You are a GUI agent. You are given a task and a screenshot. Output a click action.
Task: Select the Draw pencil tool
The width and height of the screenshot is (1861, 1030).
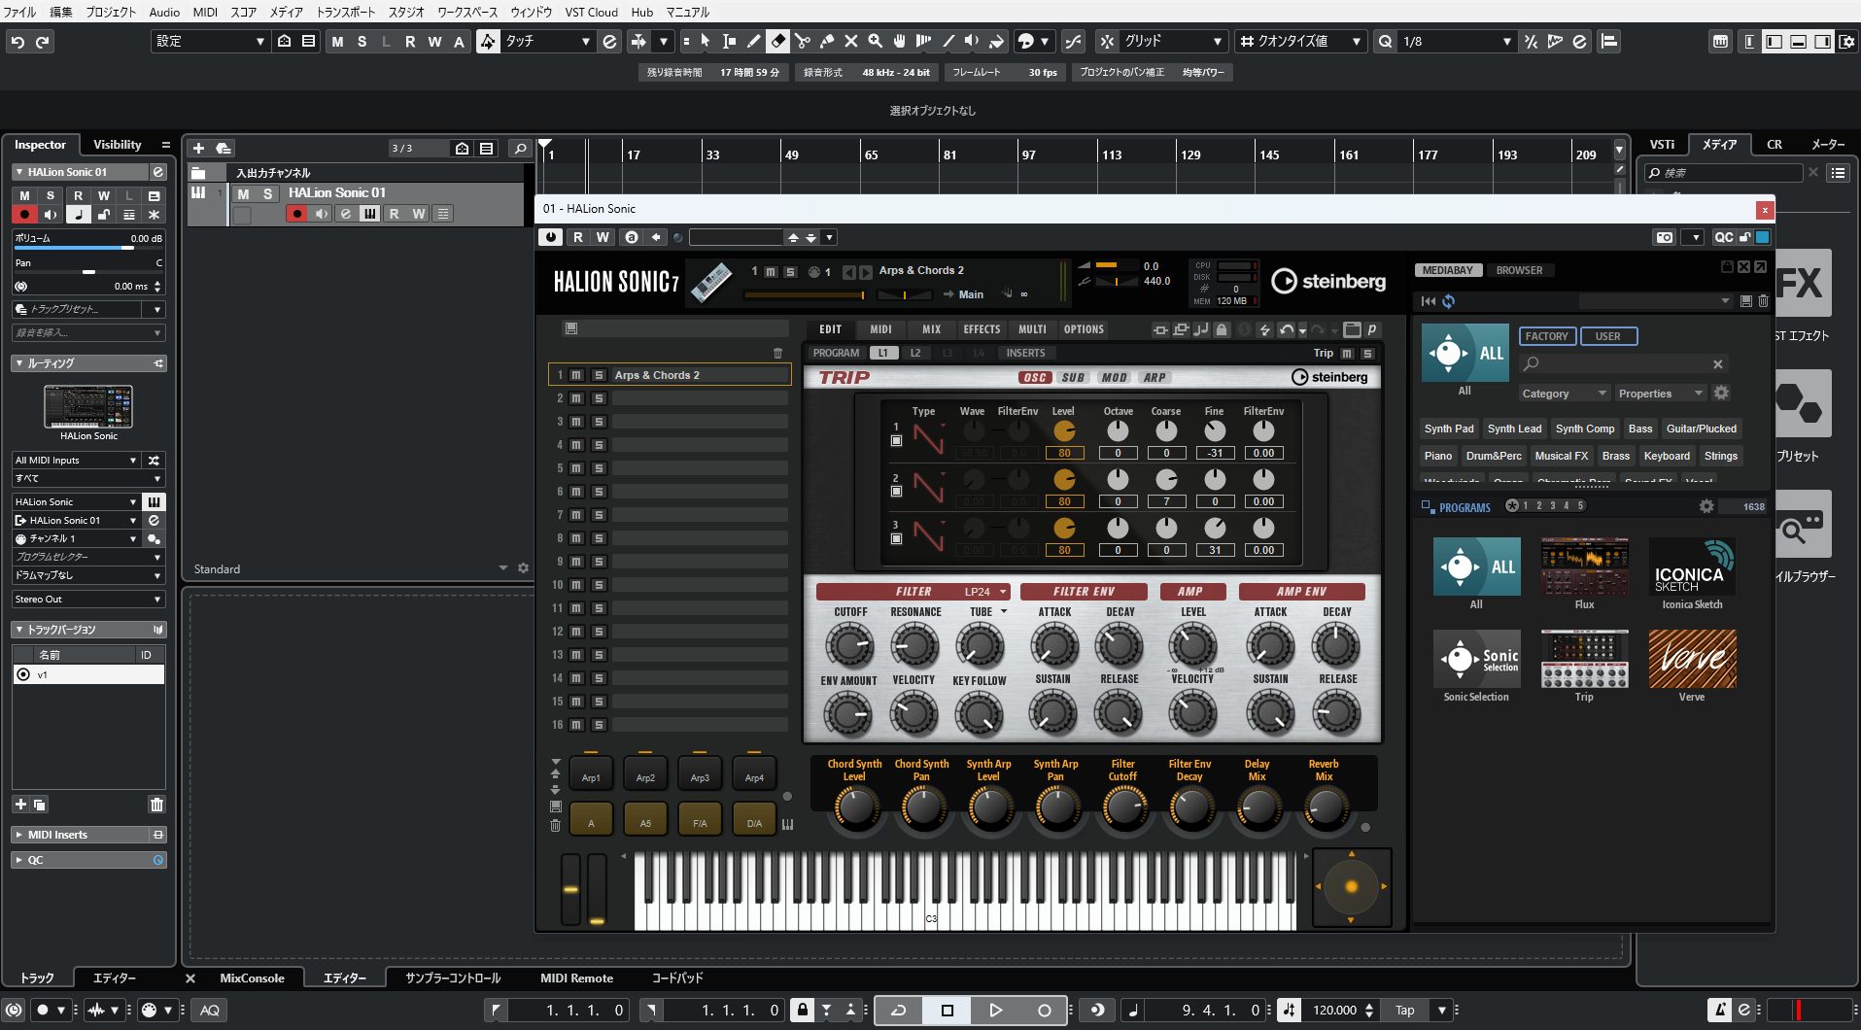pyautogui.click(x=753, y=41)
